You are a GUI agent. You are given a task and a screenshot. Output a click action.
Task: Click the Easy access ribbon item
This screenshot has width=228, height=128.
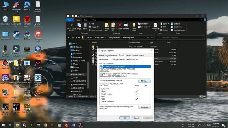pyautogui.click(x=144, y=27)
